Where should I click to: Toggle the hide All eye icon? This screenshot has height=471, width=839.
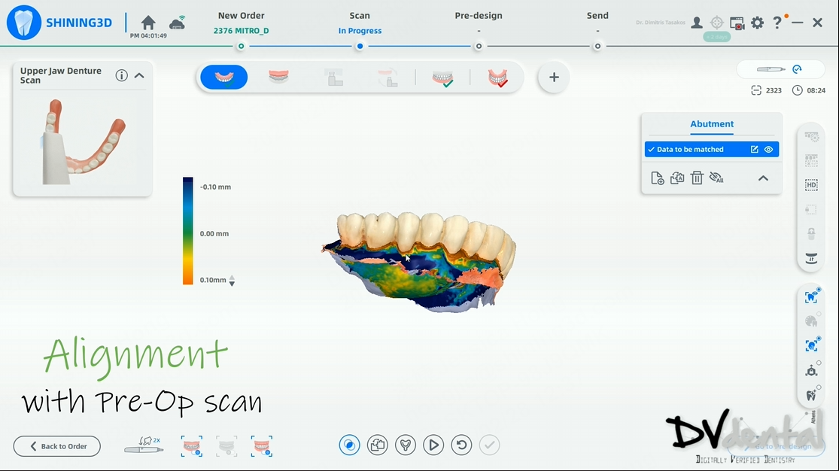tap(716, 178)
